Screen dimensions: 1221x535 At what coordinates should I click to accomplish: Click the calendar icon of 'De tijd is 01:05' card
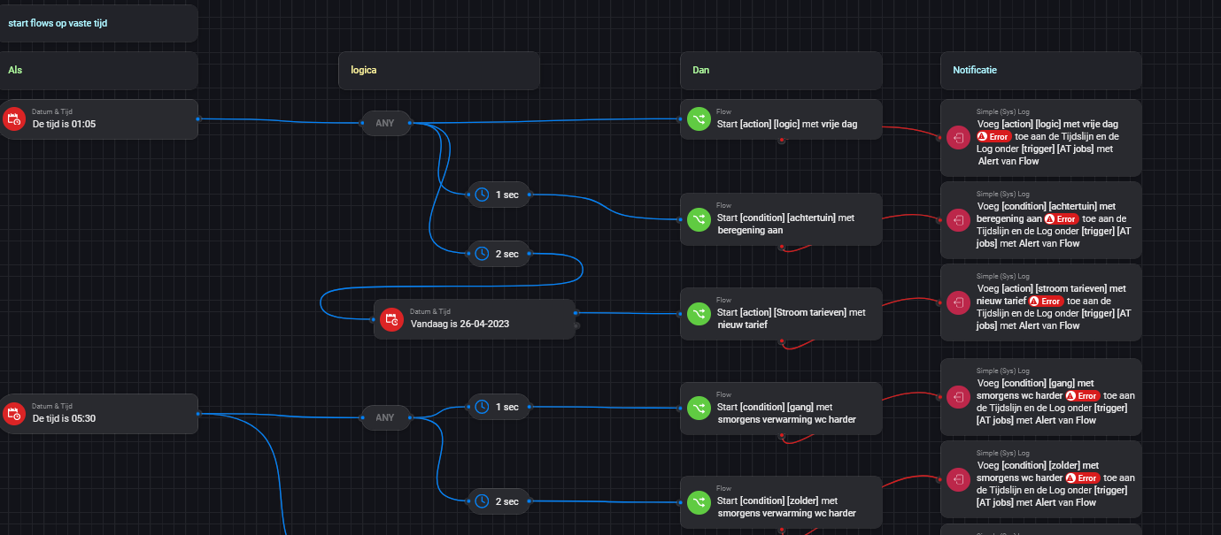14,119
